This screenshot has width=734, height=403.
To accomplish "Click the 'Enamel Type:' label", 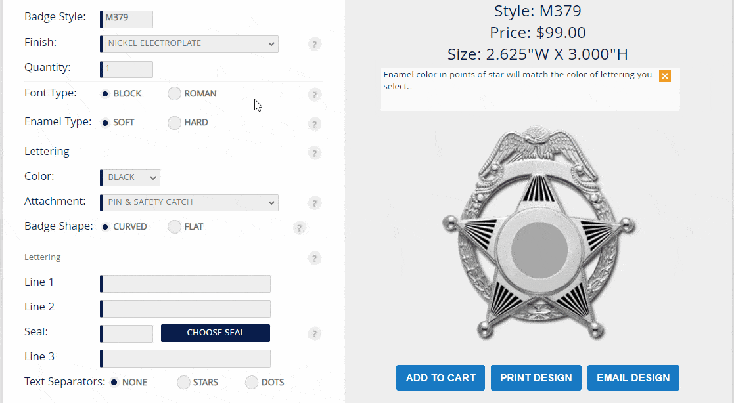I will (58, 122).
